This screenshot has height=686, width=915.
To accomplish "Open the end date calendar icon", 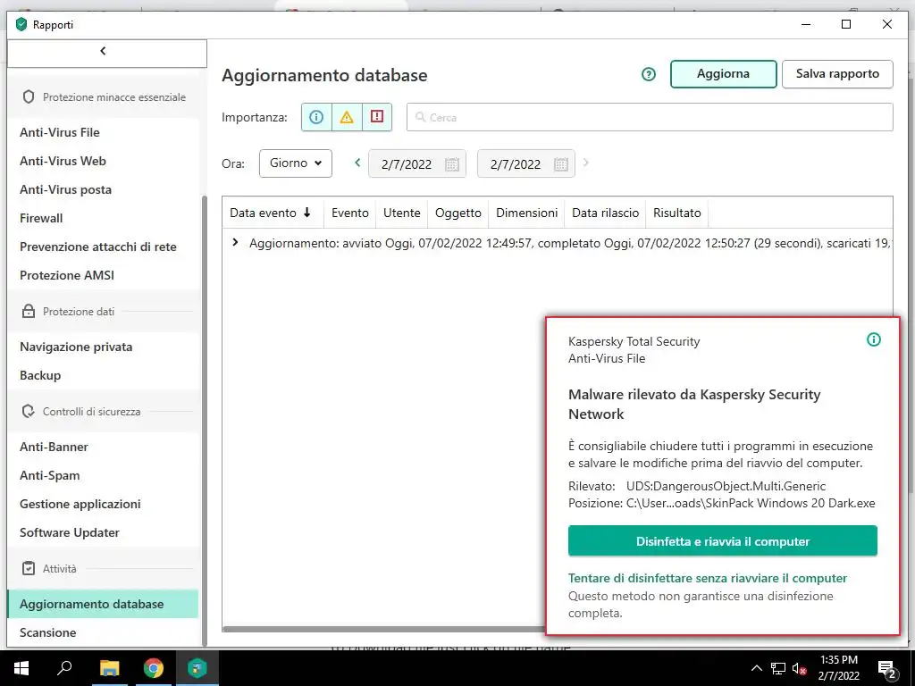I will point(561,164).
